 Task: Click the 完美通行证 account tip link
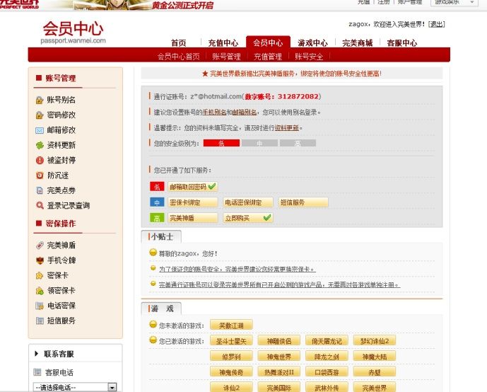(279, 284)
